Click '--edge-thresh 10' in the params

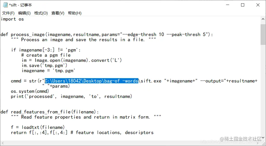[143, 35]
